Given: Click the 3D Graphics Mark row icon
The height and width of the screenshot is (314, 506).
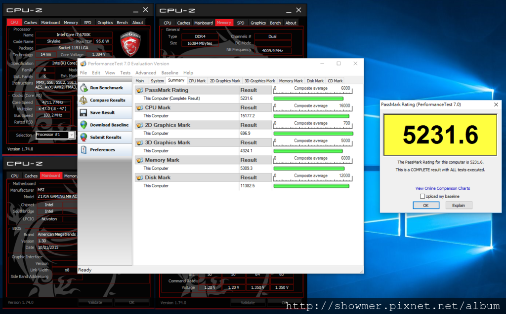Looking at the screenshot, I should tap(139, 142).
